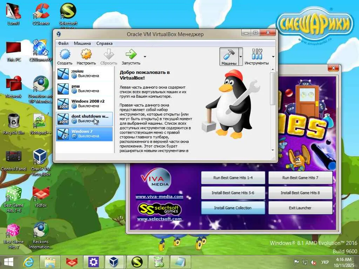Click Exit Launcher button
The height and width of the screenshot is (269, 359).
coord(300,208)
